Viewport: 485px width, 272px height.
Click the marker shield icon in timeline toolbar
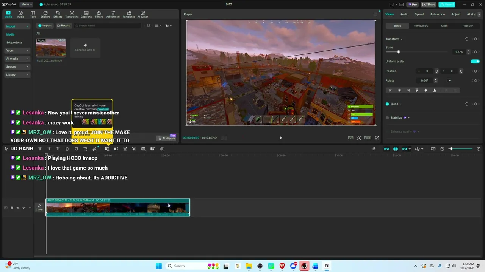click(76, 149)
